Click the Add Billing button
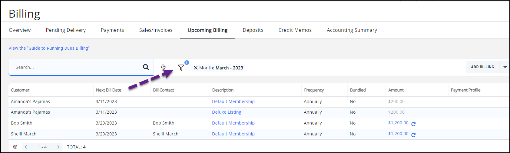This screenshot has height=153, width=510. 482,67
